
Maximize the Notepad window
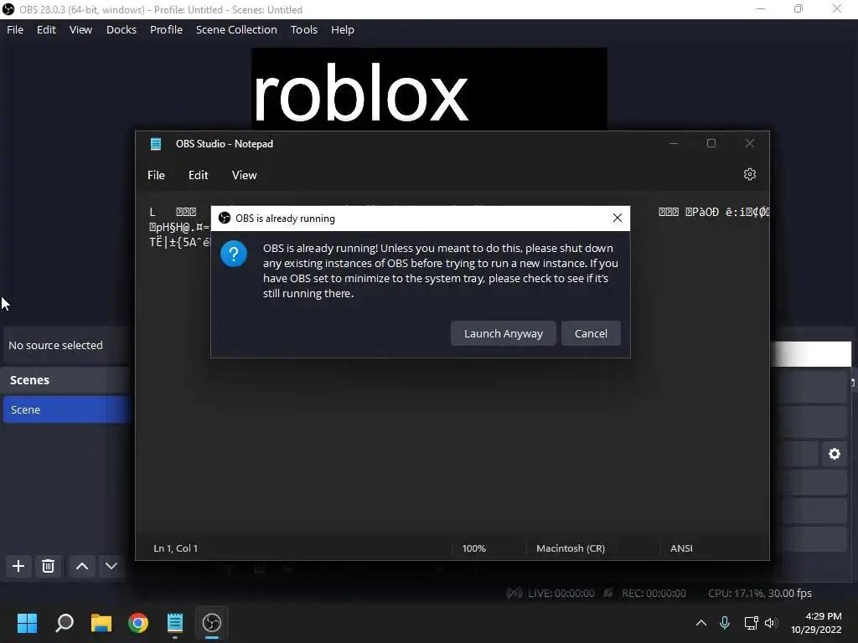[x=711, y=143]
